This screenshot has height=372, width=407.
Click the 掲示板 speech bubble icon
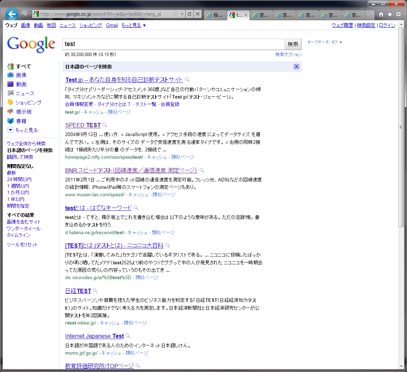10,112
